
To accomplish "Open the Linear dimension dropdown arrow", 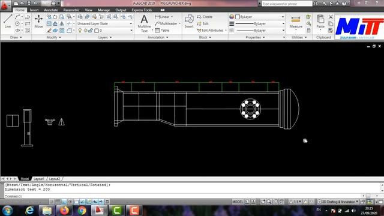I will (x=172, y=17).
